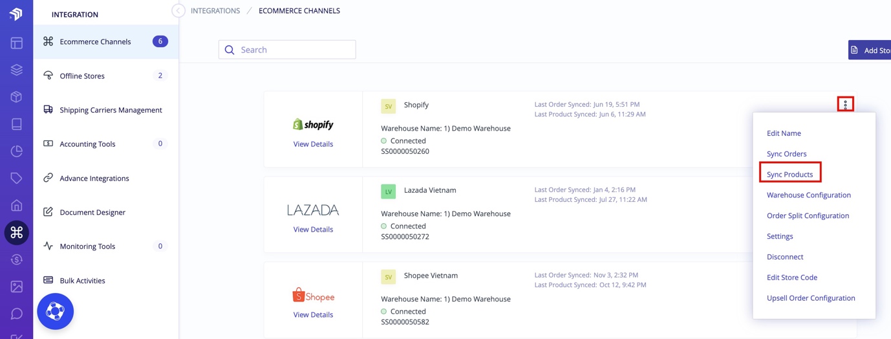Viewport: 891px width, 339px height.
Task: Click the LV badge next to Lazada Vietnam
Action: (388, 191)
